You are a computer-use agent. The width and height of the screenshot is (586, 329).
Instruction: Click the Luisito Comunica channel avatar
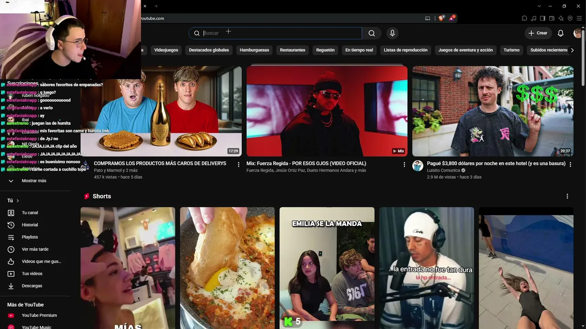pos(418,165)
